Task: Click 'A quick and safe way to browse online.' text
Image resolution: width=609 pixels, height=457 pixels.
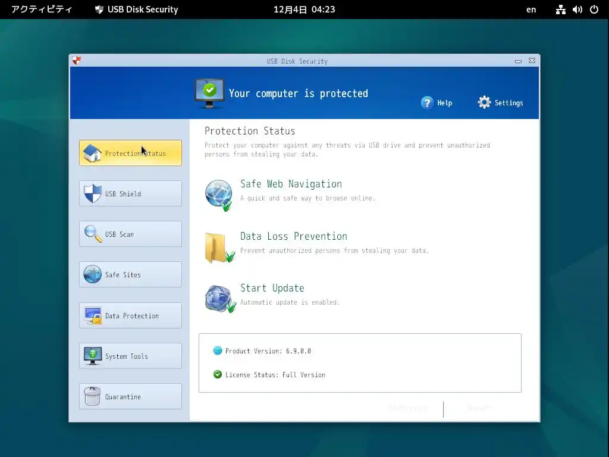Action: coord(307,198)
